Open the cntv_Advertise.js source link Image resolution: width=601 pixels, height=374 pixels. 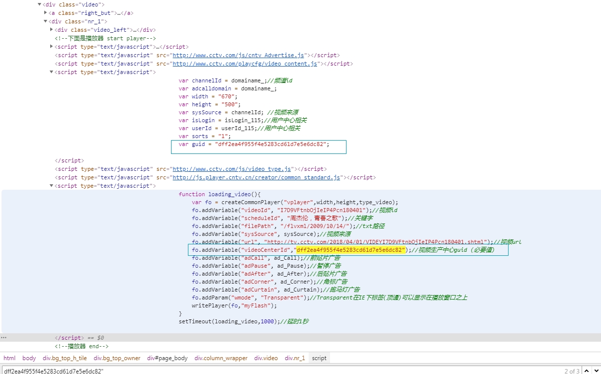coord(238,55)
